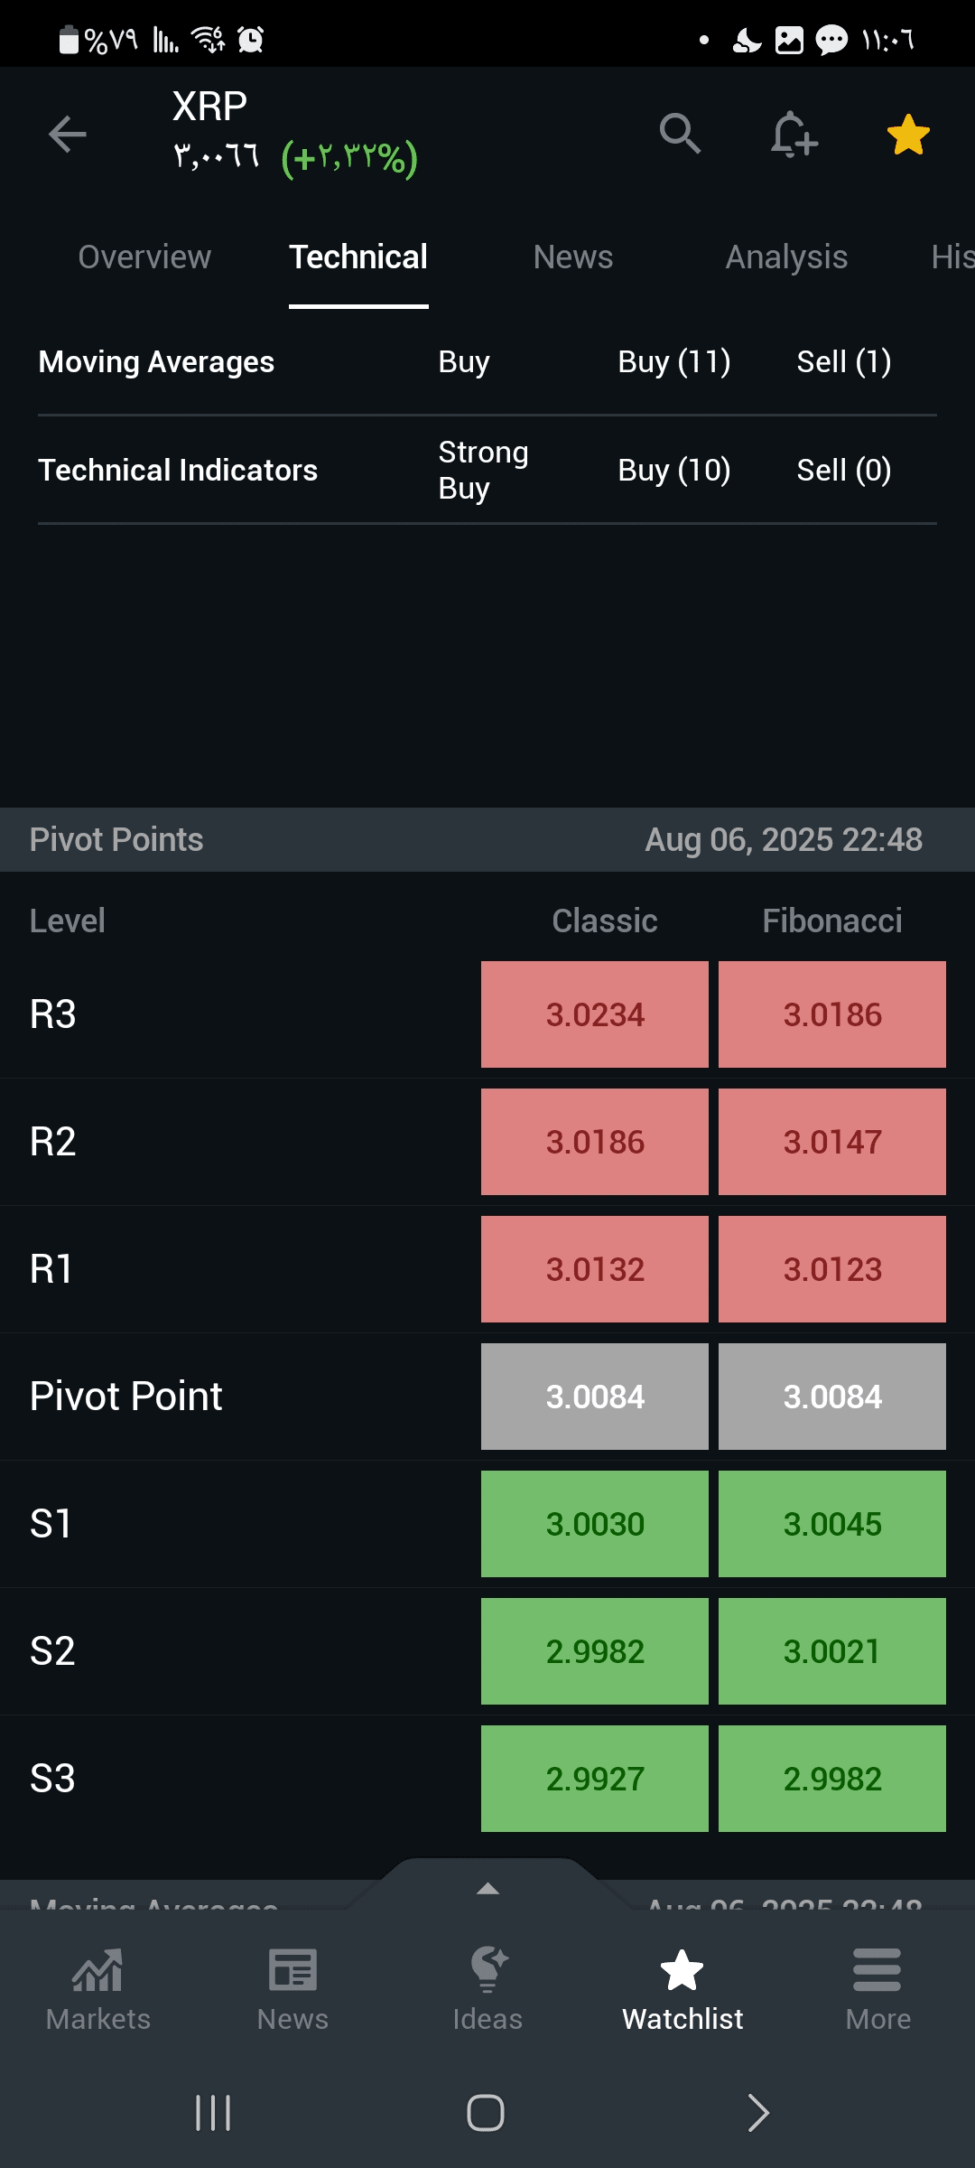The height and width of the screenshot is (2168, 975).
Task: Select the Technical tab
Action: [358, 257]
